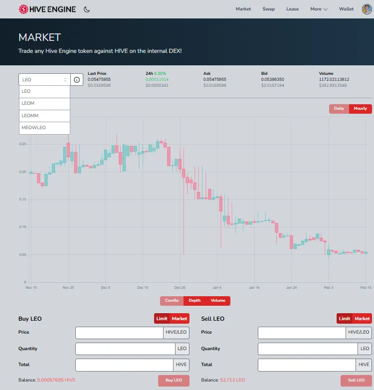
Task: Click the Feb 3 date label
Action: point(329,288)
